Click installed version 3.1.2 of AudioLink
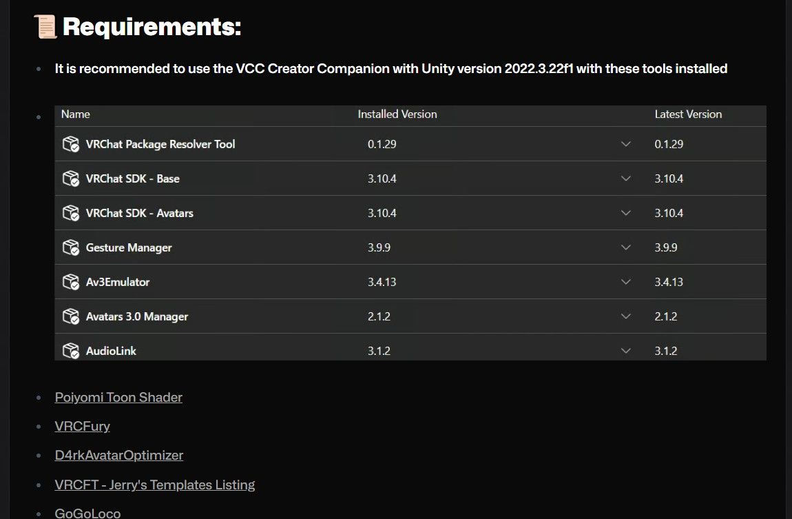 [x=379, y=351]
